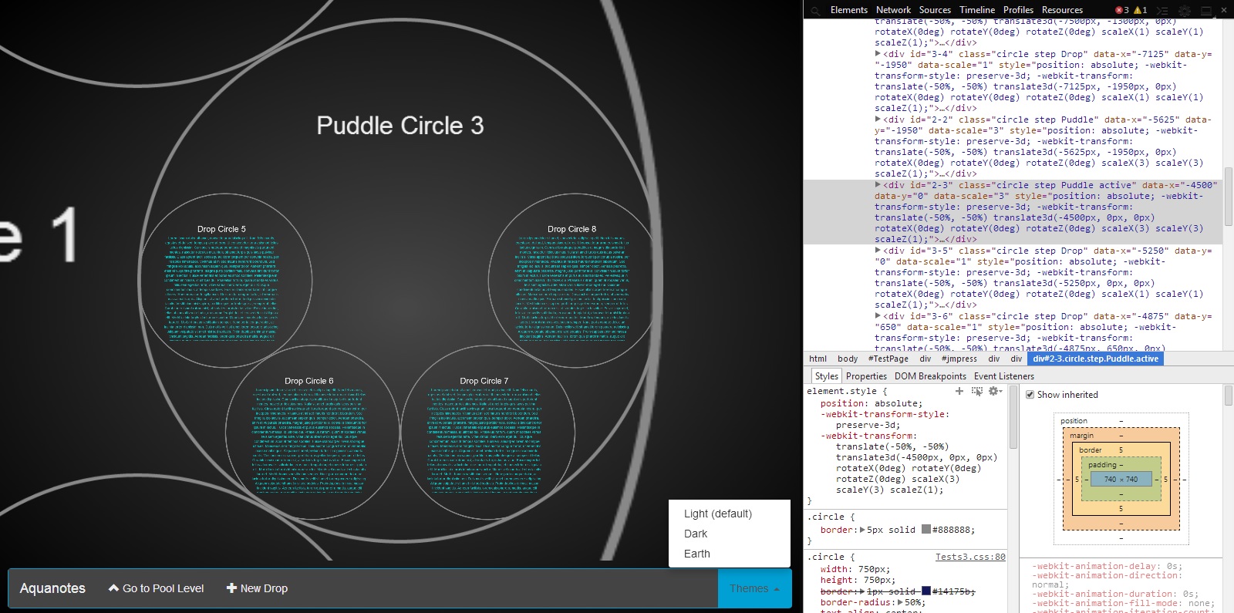The height and width of the screenshot is (613, 1234).
Task: Click the #jmpress breadcrumb
Action: (959, 359)
